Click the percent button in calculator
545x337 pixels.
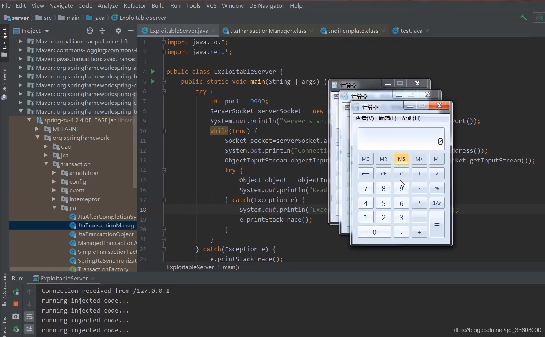437,188
